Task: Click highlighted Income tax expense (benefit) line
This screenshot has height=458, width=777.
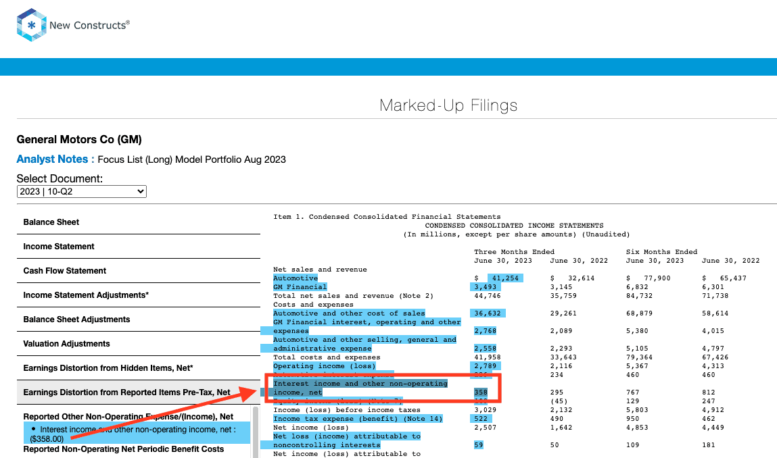Action: [358, 419]
